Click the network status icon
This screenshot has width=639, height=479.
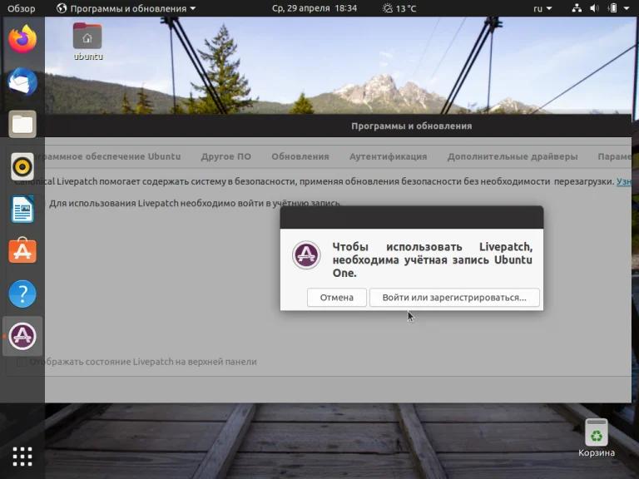[577, 8]
